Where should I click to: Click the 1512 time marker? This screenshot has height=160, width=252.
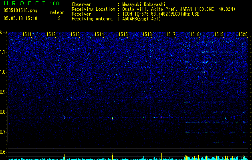point(51,34)
